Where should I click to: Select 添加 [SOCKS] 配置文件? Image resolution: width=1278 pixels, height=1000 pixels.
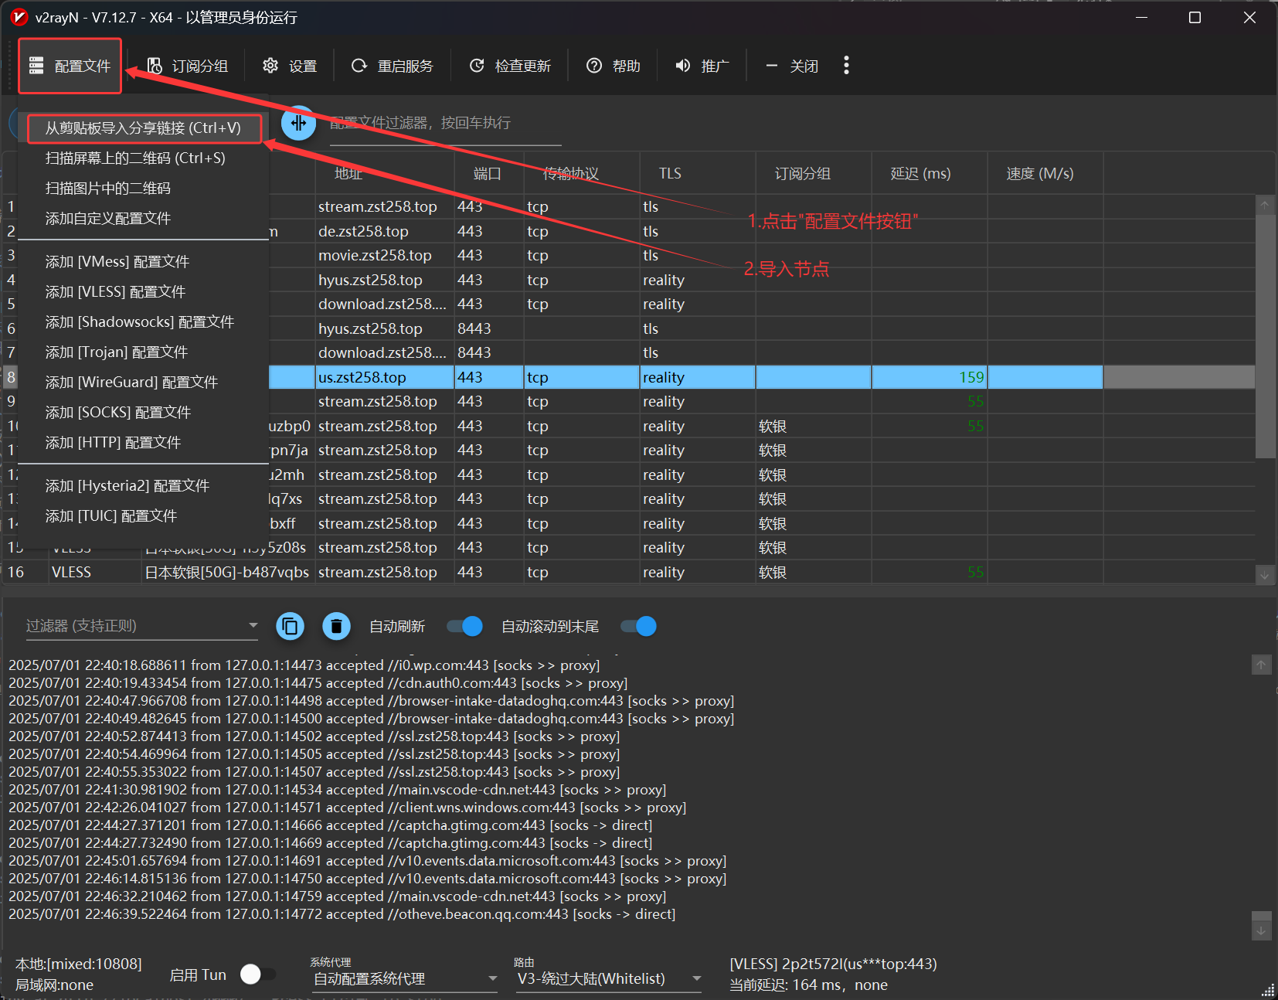[x=144, y=413]
